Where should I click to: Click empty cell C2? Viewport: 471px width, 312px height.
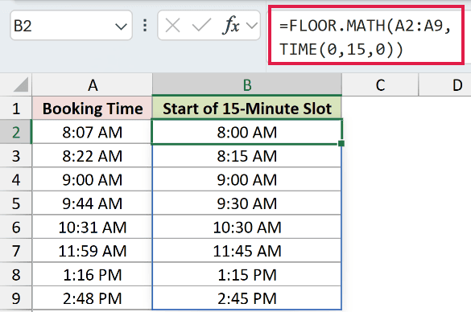pos(380,132)
